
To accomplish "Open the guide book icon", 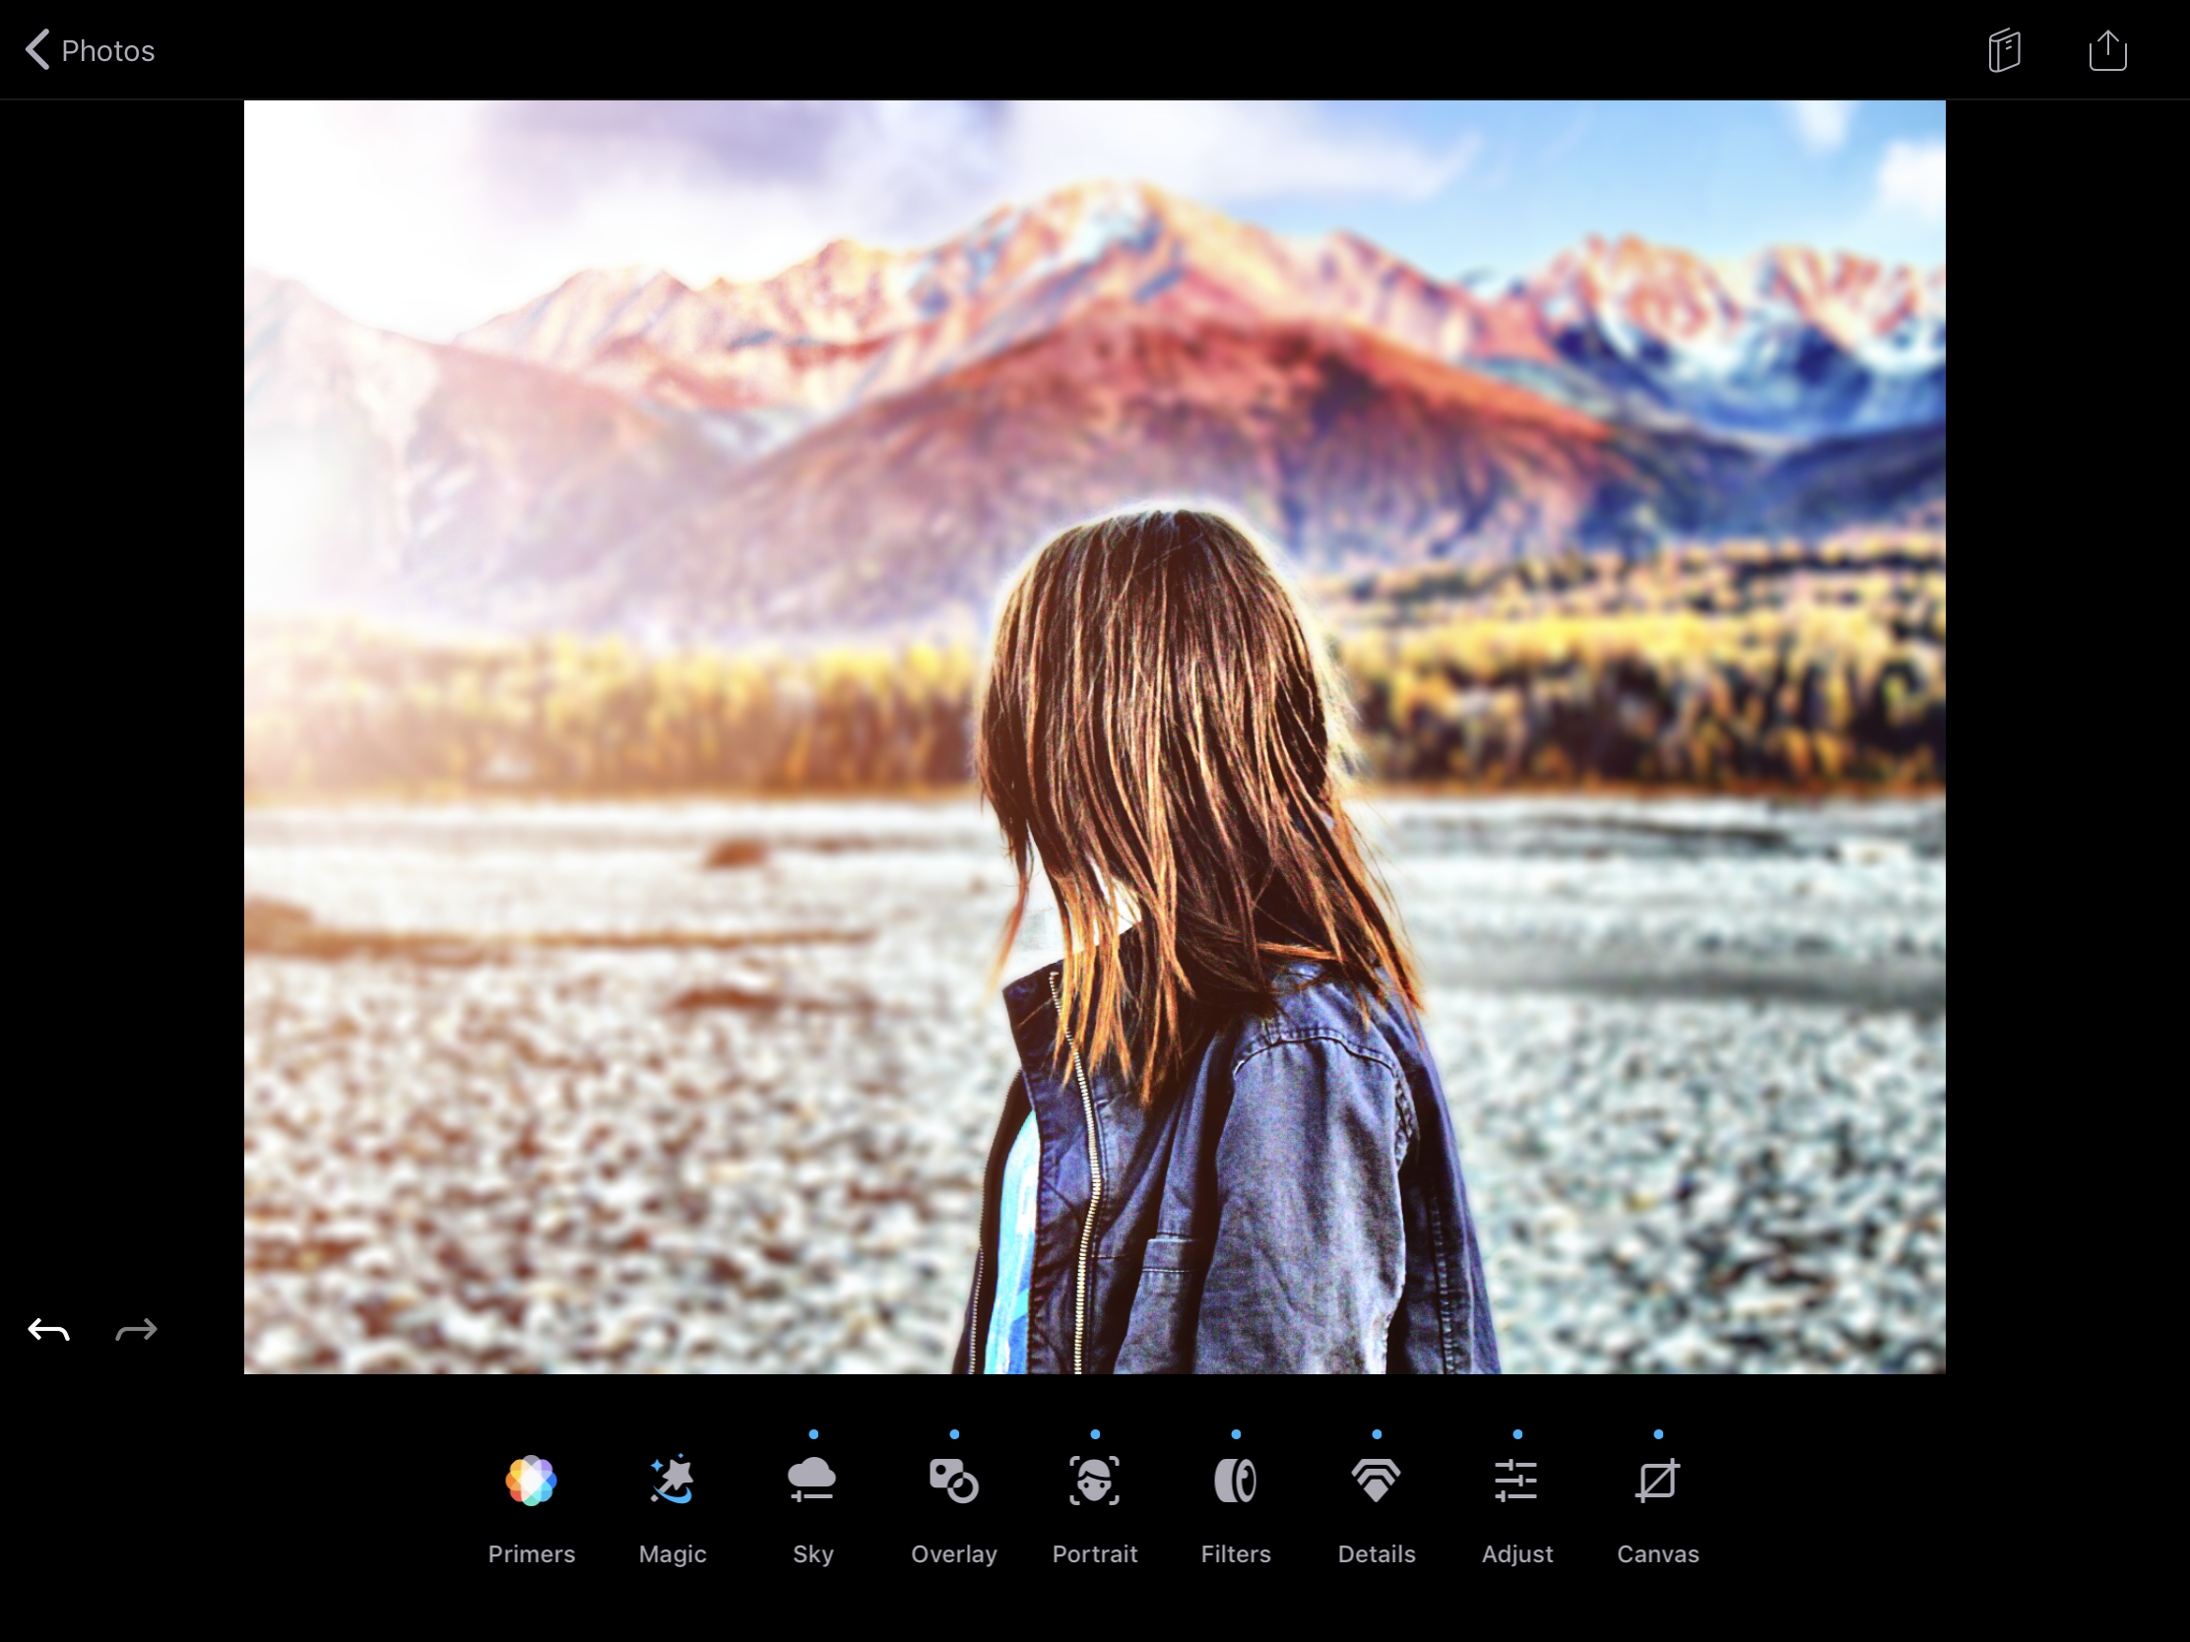I will point(2004,50).
